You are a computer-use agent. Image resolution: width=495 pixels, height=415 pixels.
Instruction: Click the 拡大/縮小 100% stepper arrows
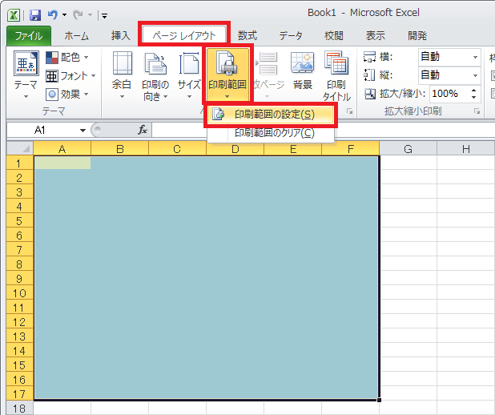point(475,94)
